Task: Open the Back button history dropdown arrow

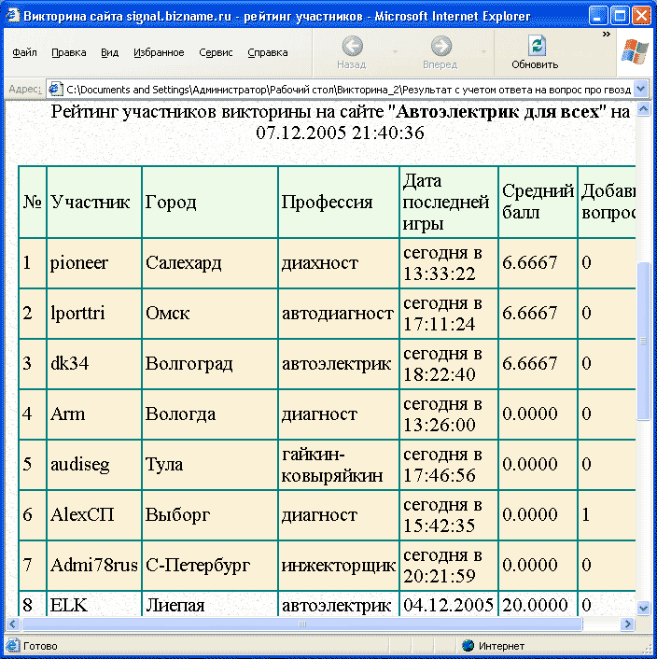Action: coord(395,52)
